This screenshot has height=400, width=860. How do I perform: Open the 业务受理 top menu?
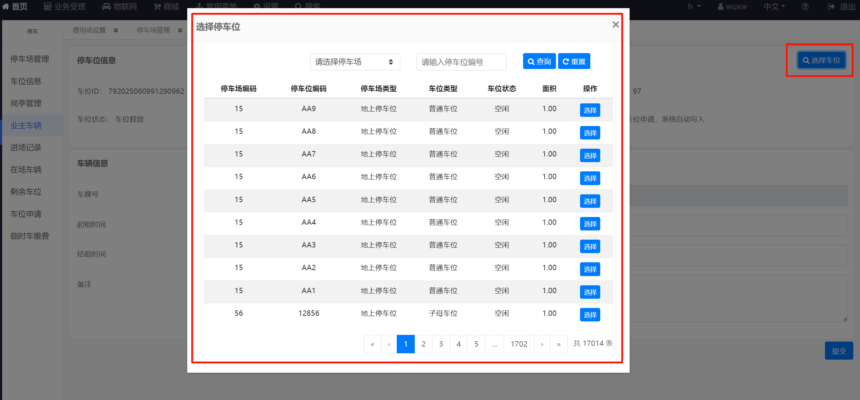pyautogui.click(x=64, y=6)
